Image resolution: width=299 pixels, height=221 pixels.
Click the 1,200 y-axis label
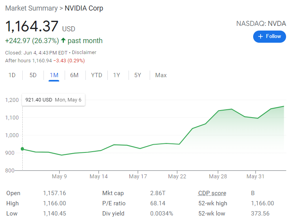coord(12,100)
